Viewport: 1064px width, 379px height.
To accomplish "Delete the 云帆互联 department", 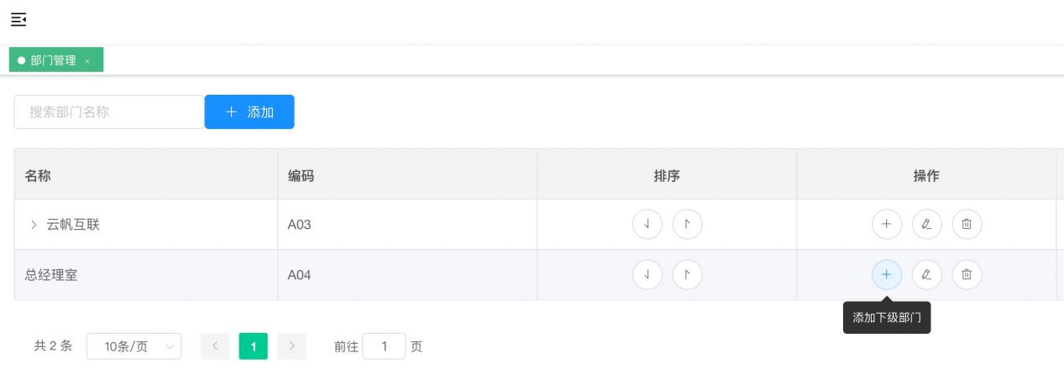I will (967, 224).
